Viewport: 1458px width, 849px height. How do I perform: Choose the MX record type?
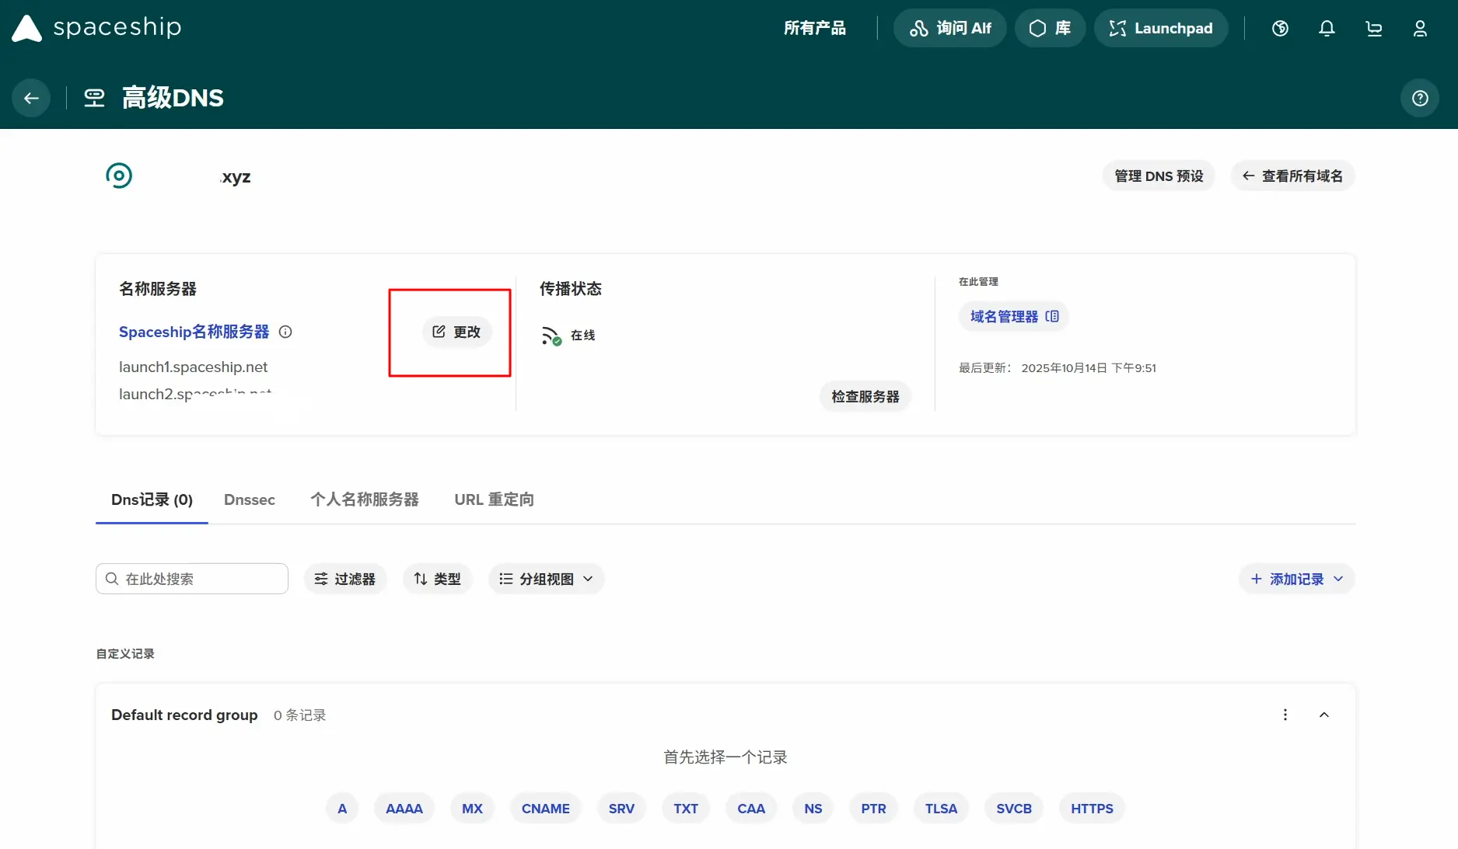[472, 809]
